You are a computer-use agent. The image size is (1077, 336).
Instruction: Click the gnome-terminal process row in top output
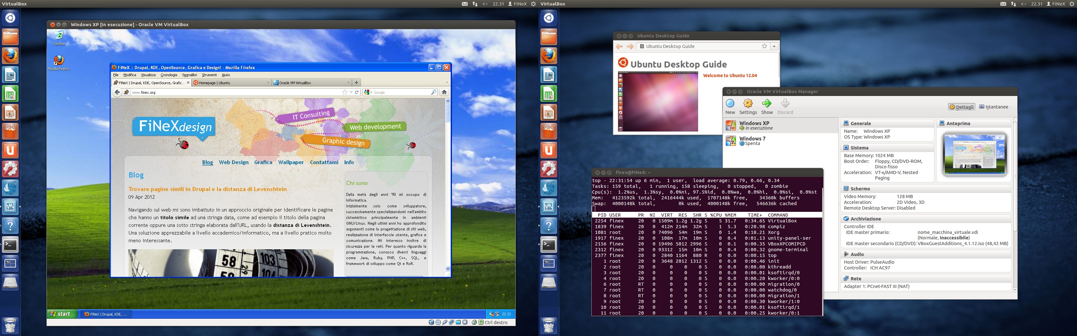(x=707, y=250)
